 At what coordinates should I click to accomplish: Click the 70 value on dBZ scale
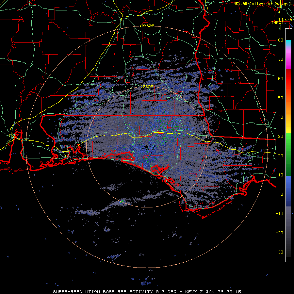click(281, 59)
